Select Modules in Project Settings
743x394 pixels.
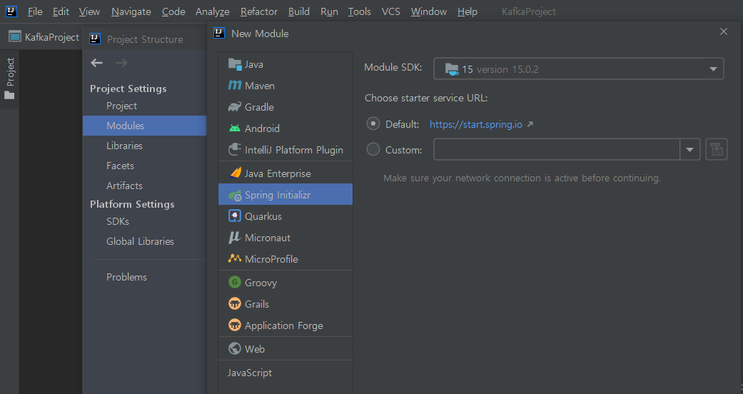(x=144, y=126)
